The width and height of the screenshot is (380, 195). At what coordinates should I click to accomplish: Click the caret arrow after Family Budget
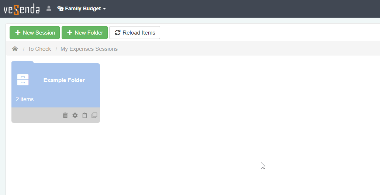[104, 9]
